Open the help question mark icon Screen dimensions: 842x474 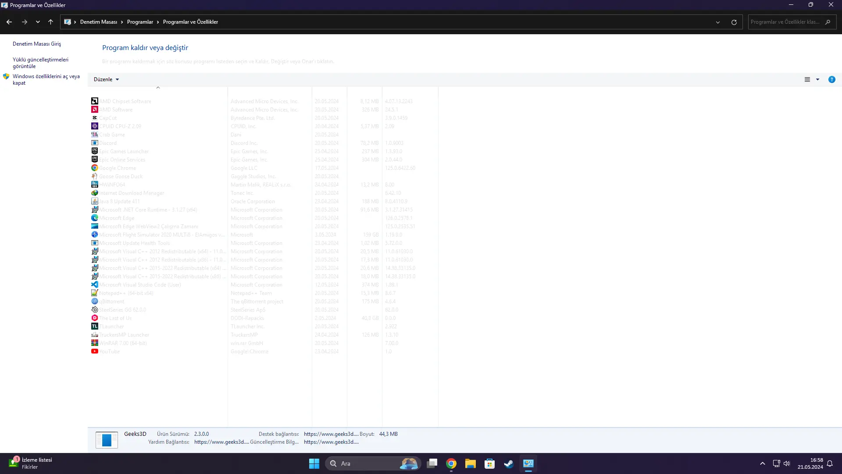coord(831,79)
